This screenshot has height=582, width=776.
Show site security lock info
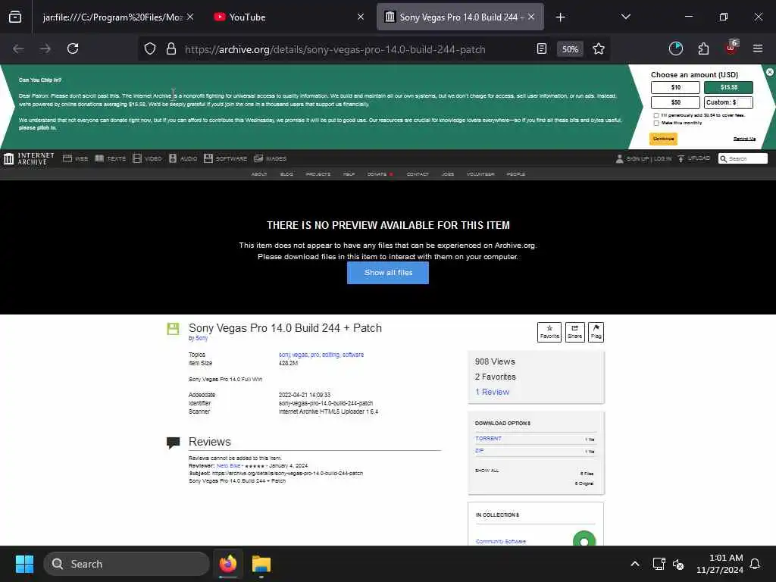(171, 48)
